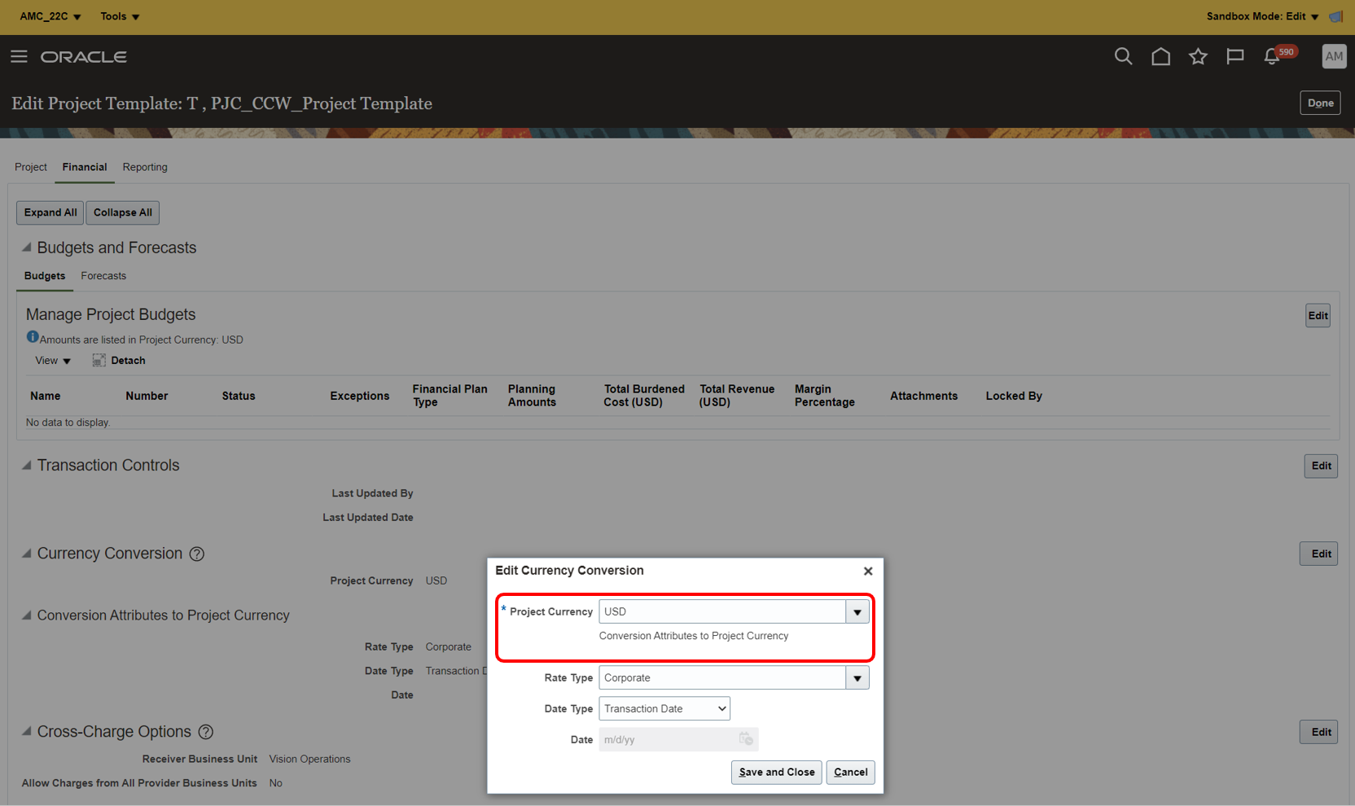Open the Tools menu
Image resolution: width=1355 pixels, height=806 pixels.
(x=120, y=16)
